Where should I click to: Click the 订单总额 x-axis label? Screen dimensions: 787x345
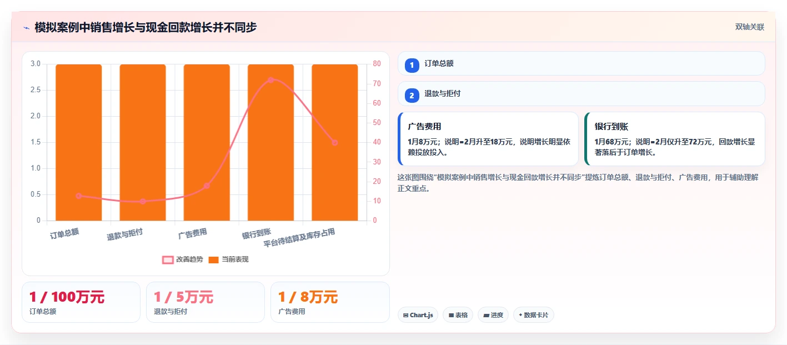click(x=64, y=233)
